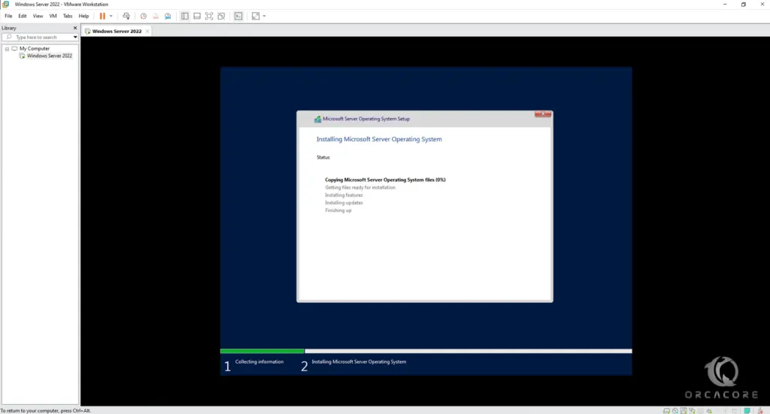Click the 'Installing Microsoft Server Operating System' heading
Viewport: 770px width, 414px height.
379,139
